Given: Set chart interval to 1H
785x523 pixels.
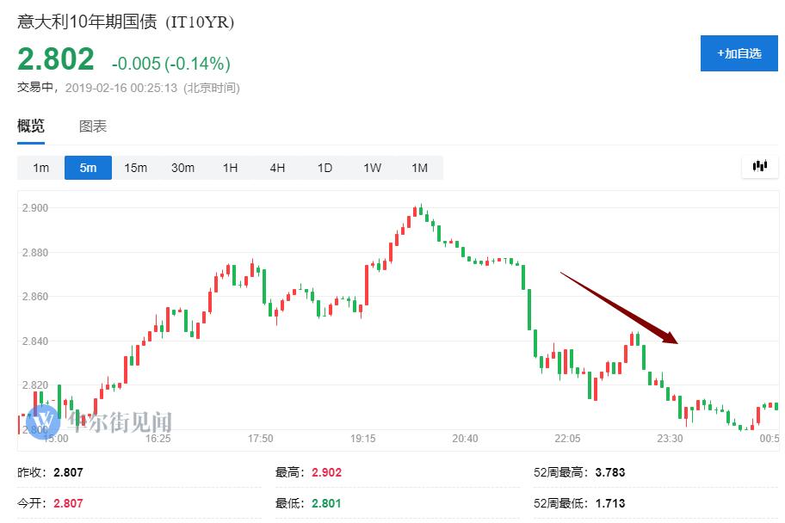Looking at the screenshot, I should point(230,168).
